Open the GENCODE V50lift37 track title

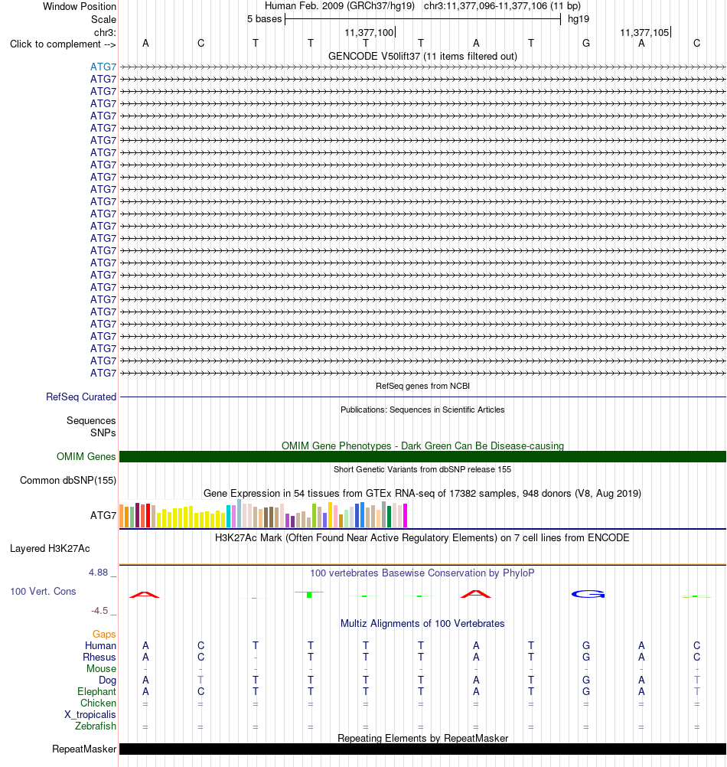(x=422, y=56)
